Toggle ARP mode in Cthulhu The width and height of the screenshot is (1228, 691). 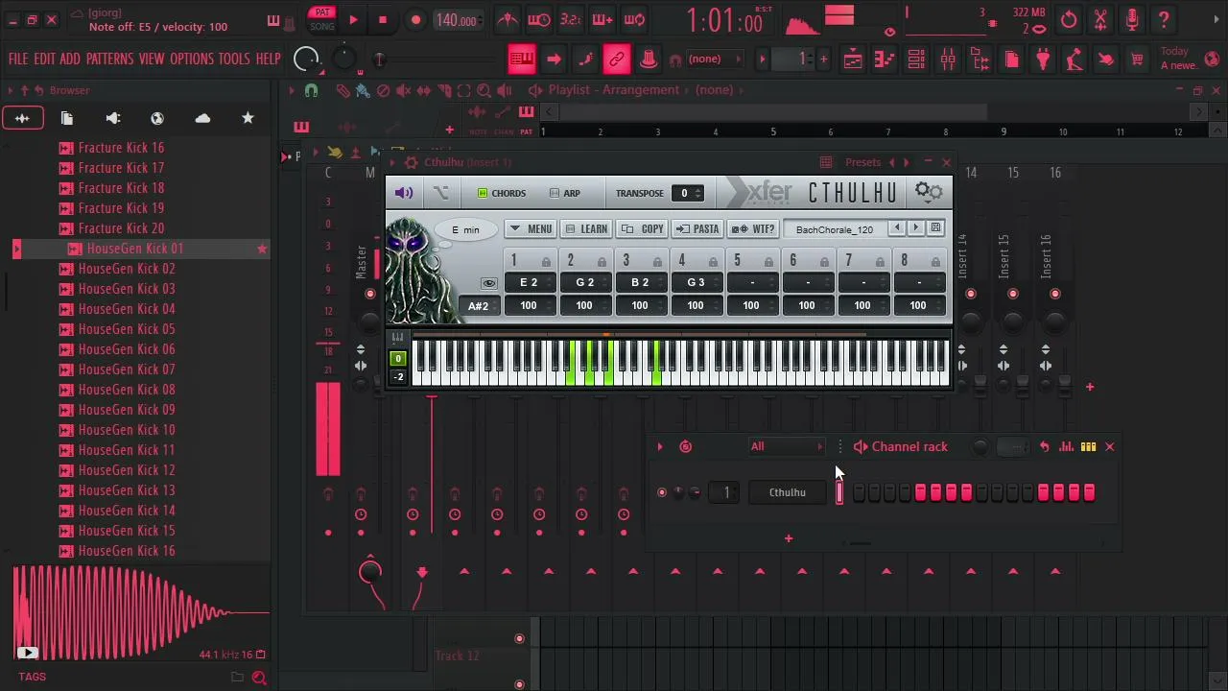(x=565, y=193)
